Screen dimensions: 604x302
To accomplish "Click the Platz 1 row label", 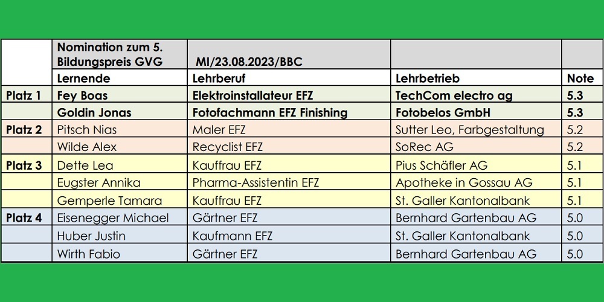I will (25, 95).
